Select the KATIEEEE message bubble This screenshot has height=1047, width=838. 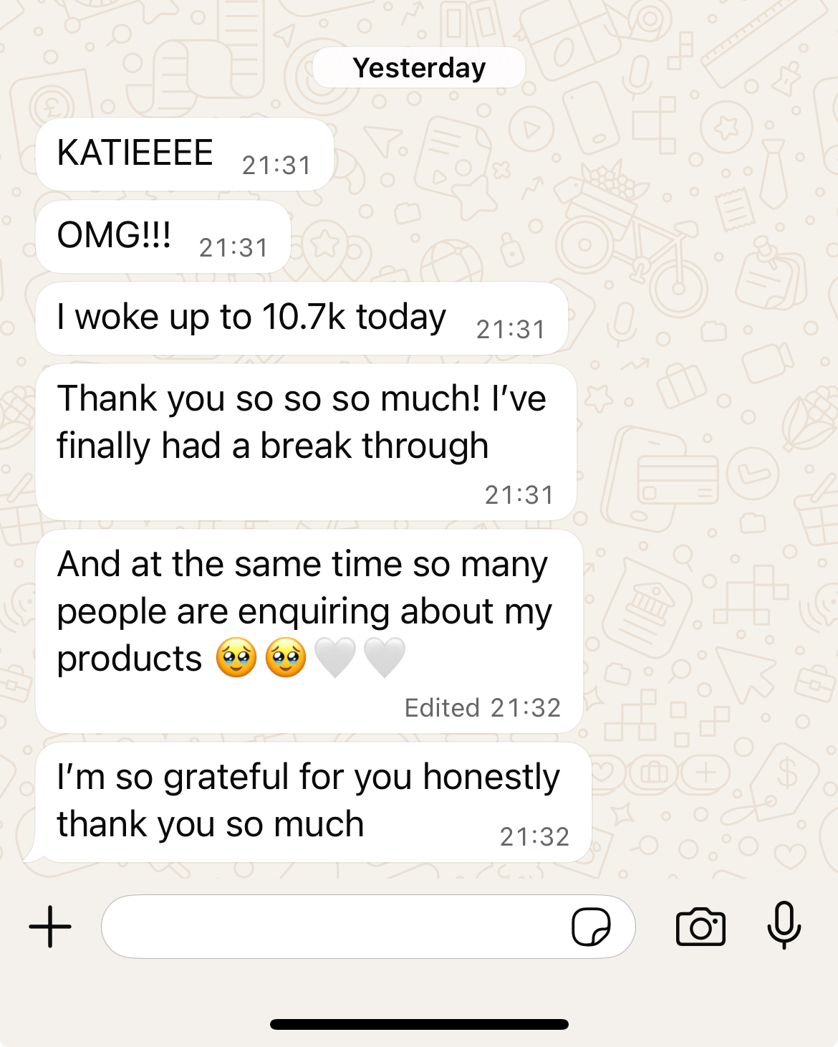pyautogui.click(x=185, y=154)
